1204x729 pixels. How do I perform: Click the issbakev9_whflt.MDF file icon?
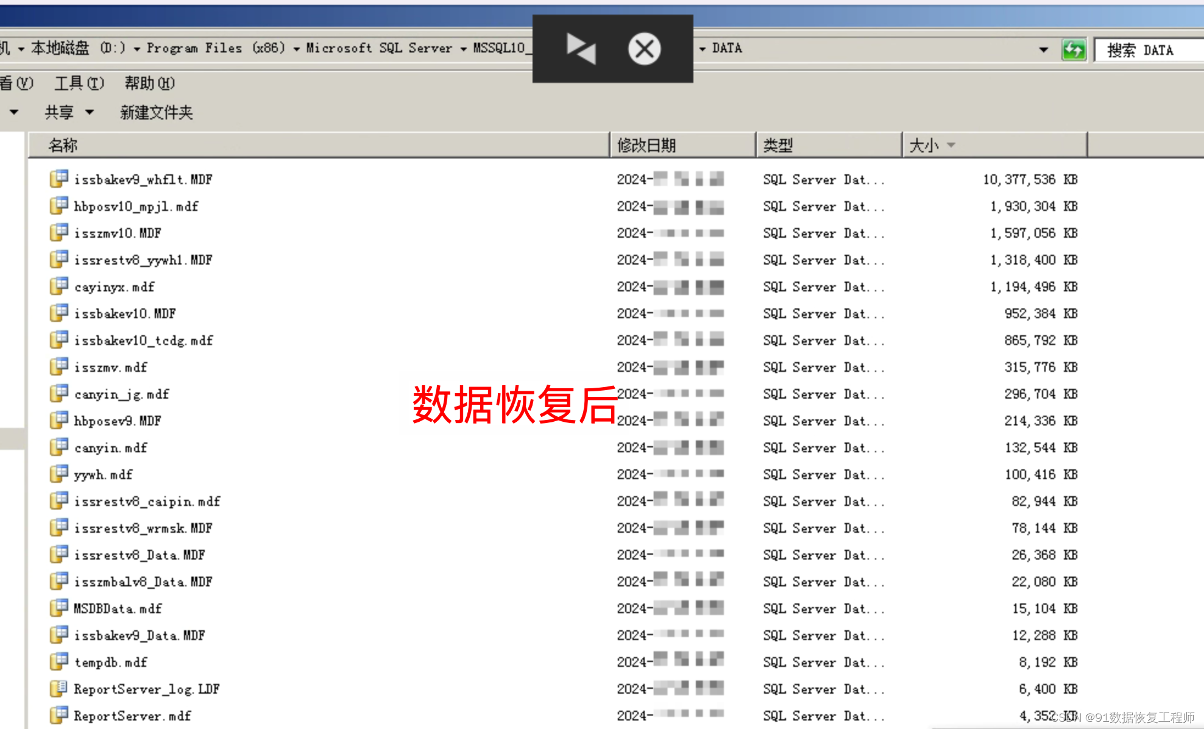pos(58,179)
